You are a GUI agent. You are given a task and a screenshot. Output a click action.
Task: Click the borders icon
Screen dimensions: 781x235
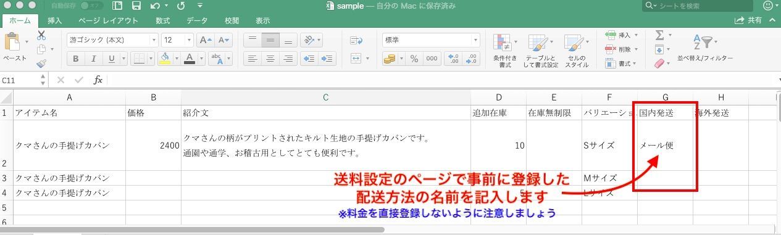pyautogui.click(x=139, y=59)
